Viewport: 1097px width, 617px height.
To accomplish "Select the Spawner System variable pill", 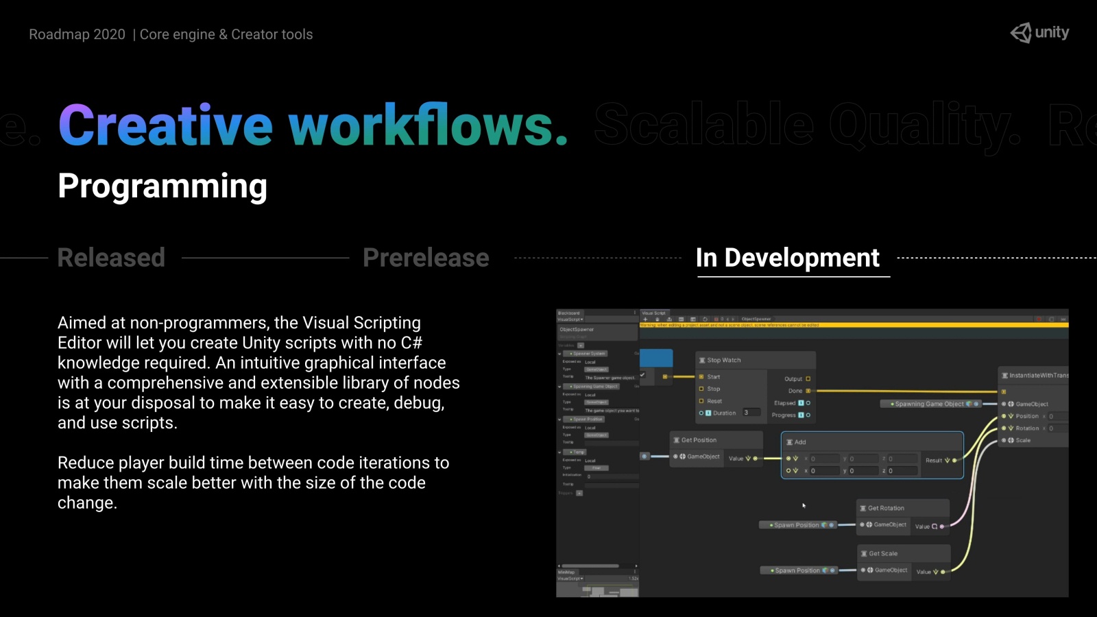I will point(587,354).
